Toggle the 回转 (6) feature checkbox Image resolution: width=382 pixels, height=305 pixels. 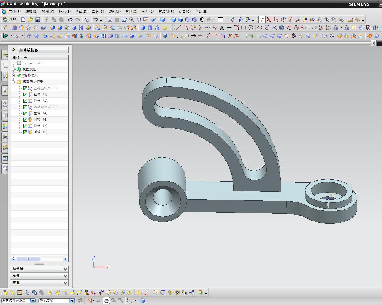(x=25, y=120)
